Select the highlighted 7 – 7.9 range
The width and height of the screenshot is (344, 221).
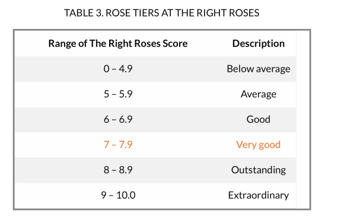(118, 145)
